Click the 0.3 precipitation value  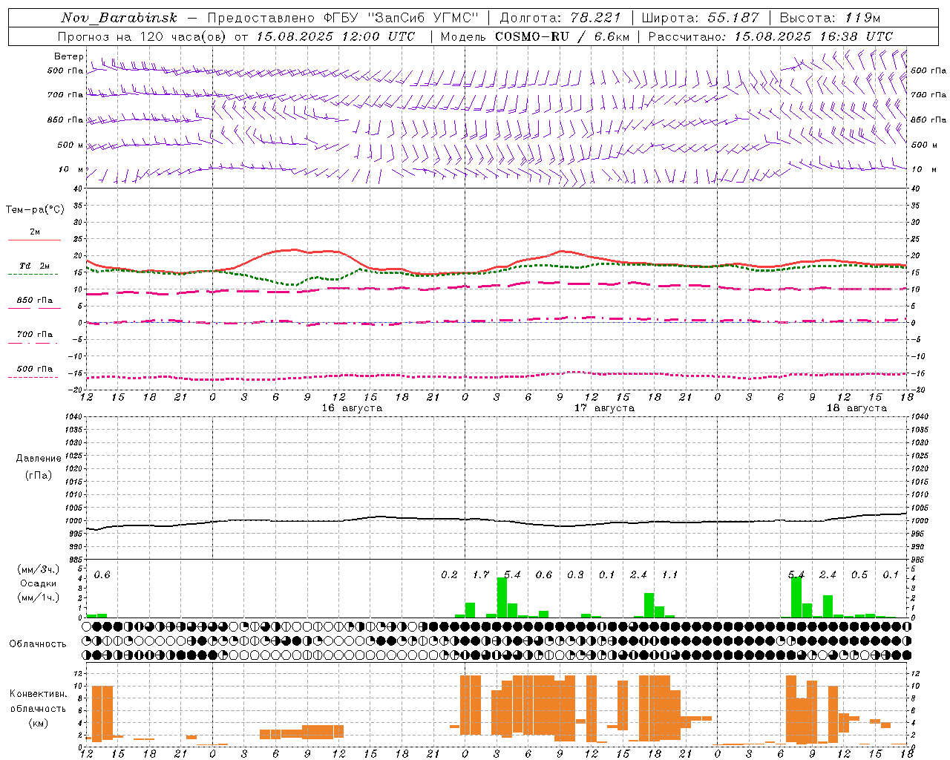575,575
